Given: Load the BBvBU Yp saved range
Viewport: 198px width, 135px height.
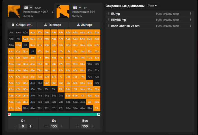Looking at the screenshot, I should (x=119, y=20).
